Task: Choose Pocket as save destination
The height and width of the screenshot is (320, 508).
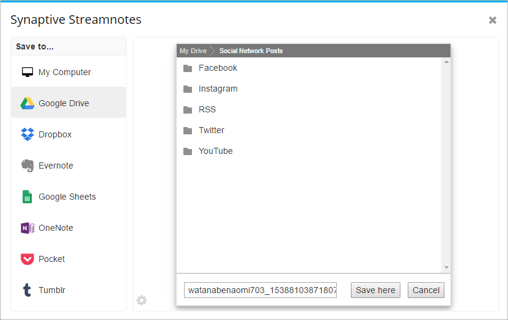Action: (x=68, y=259)
